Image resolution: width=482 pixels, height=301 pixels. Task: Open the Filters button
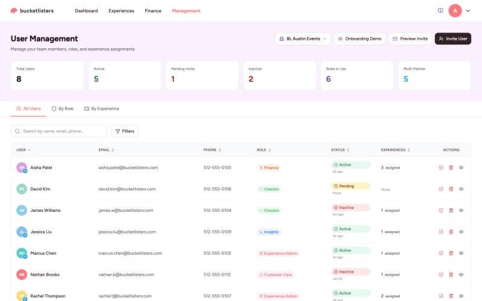[x=125, y=131]
